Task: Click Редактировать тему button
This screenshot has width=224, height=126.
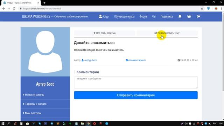Action: (167, 33)
